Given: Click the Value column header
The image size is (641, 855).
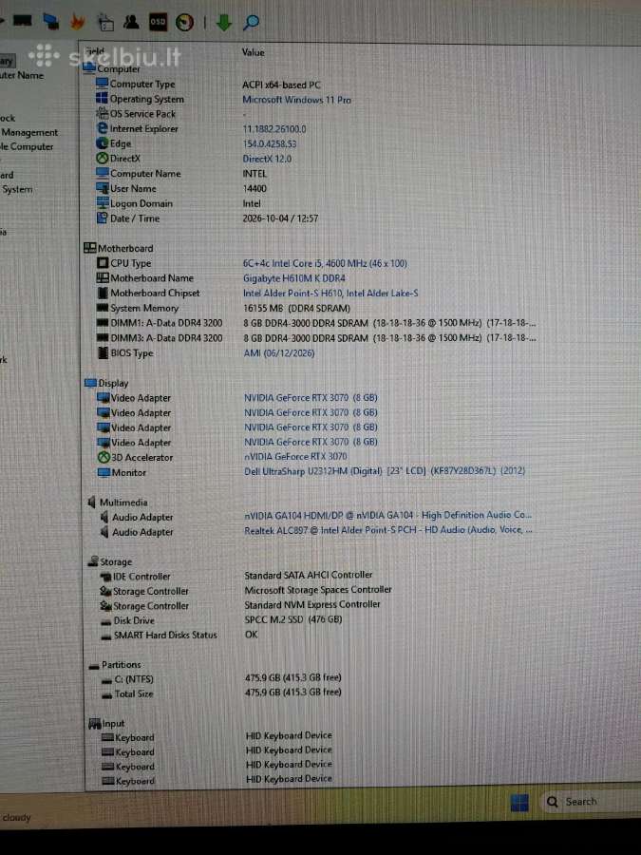Looking at the screenshot, I should (253, 52).
